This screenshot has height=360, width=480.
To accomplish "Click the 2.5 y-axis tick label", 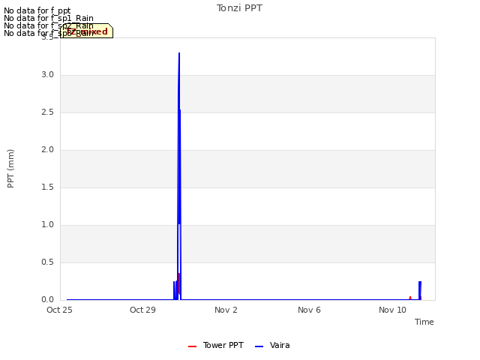I will pos(47,112).
